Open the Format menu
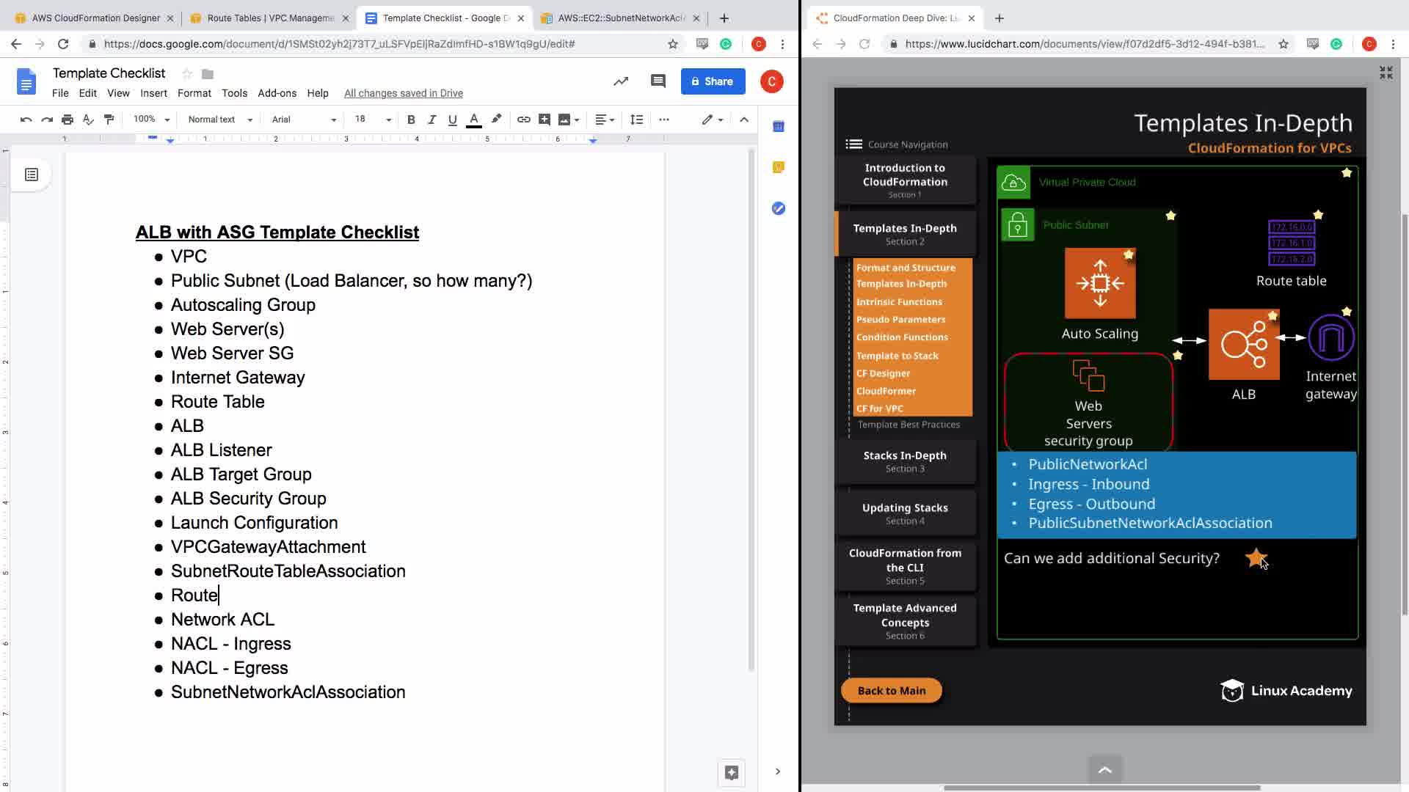 pyautogui.click(x=194, y=93)
